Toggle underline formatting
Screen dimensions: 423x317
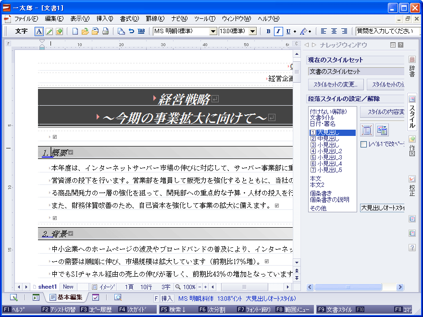click(x=288, y=31)
